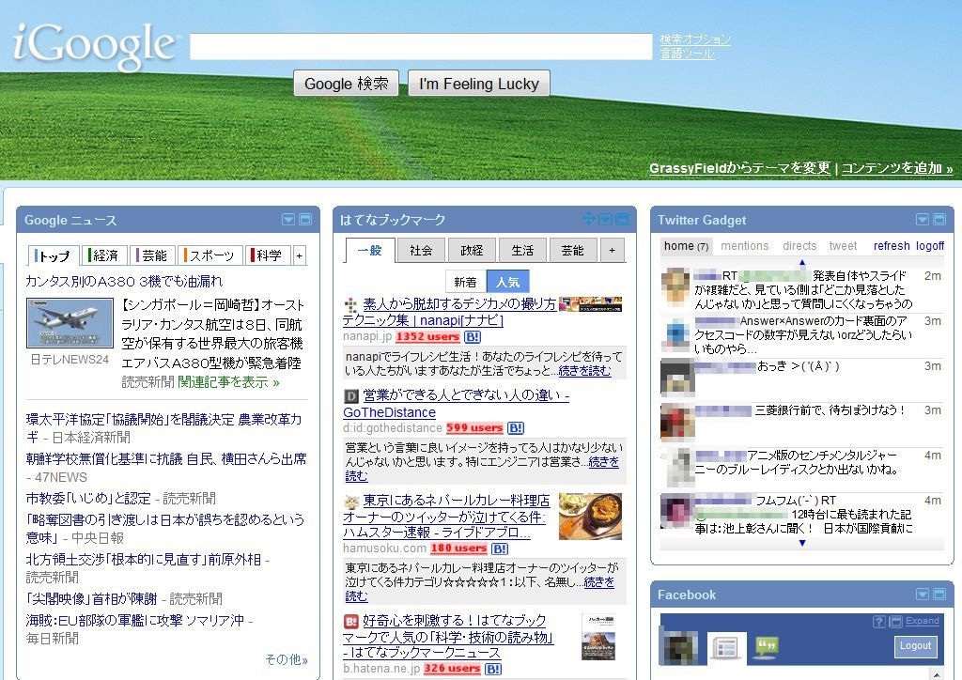Click the Google 検索 button
Viewport: 962px width, 680px height.
346,84
